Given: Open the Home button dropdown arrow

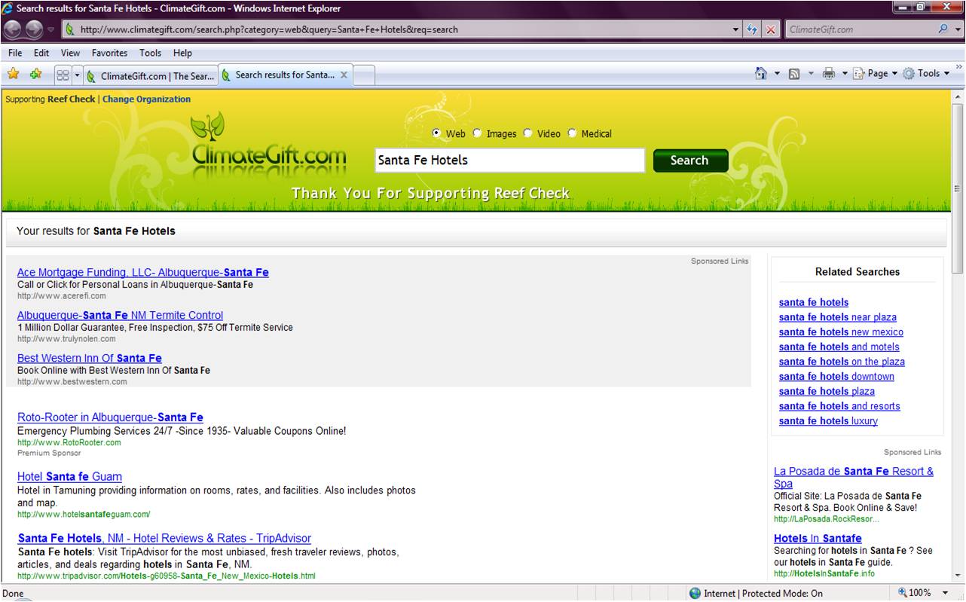Looking at the screenshot, I should point(777,74).
